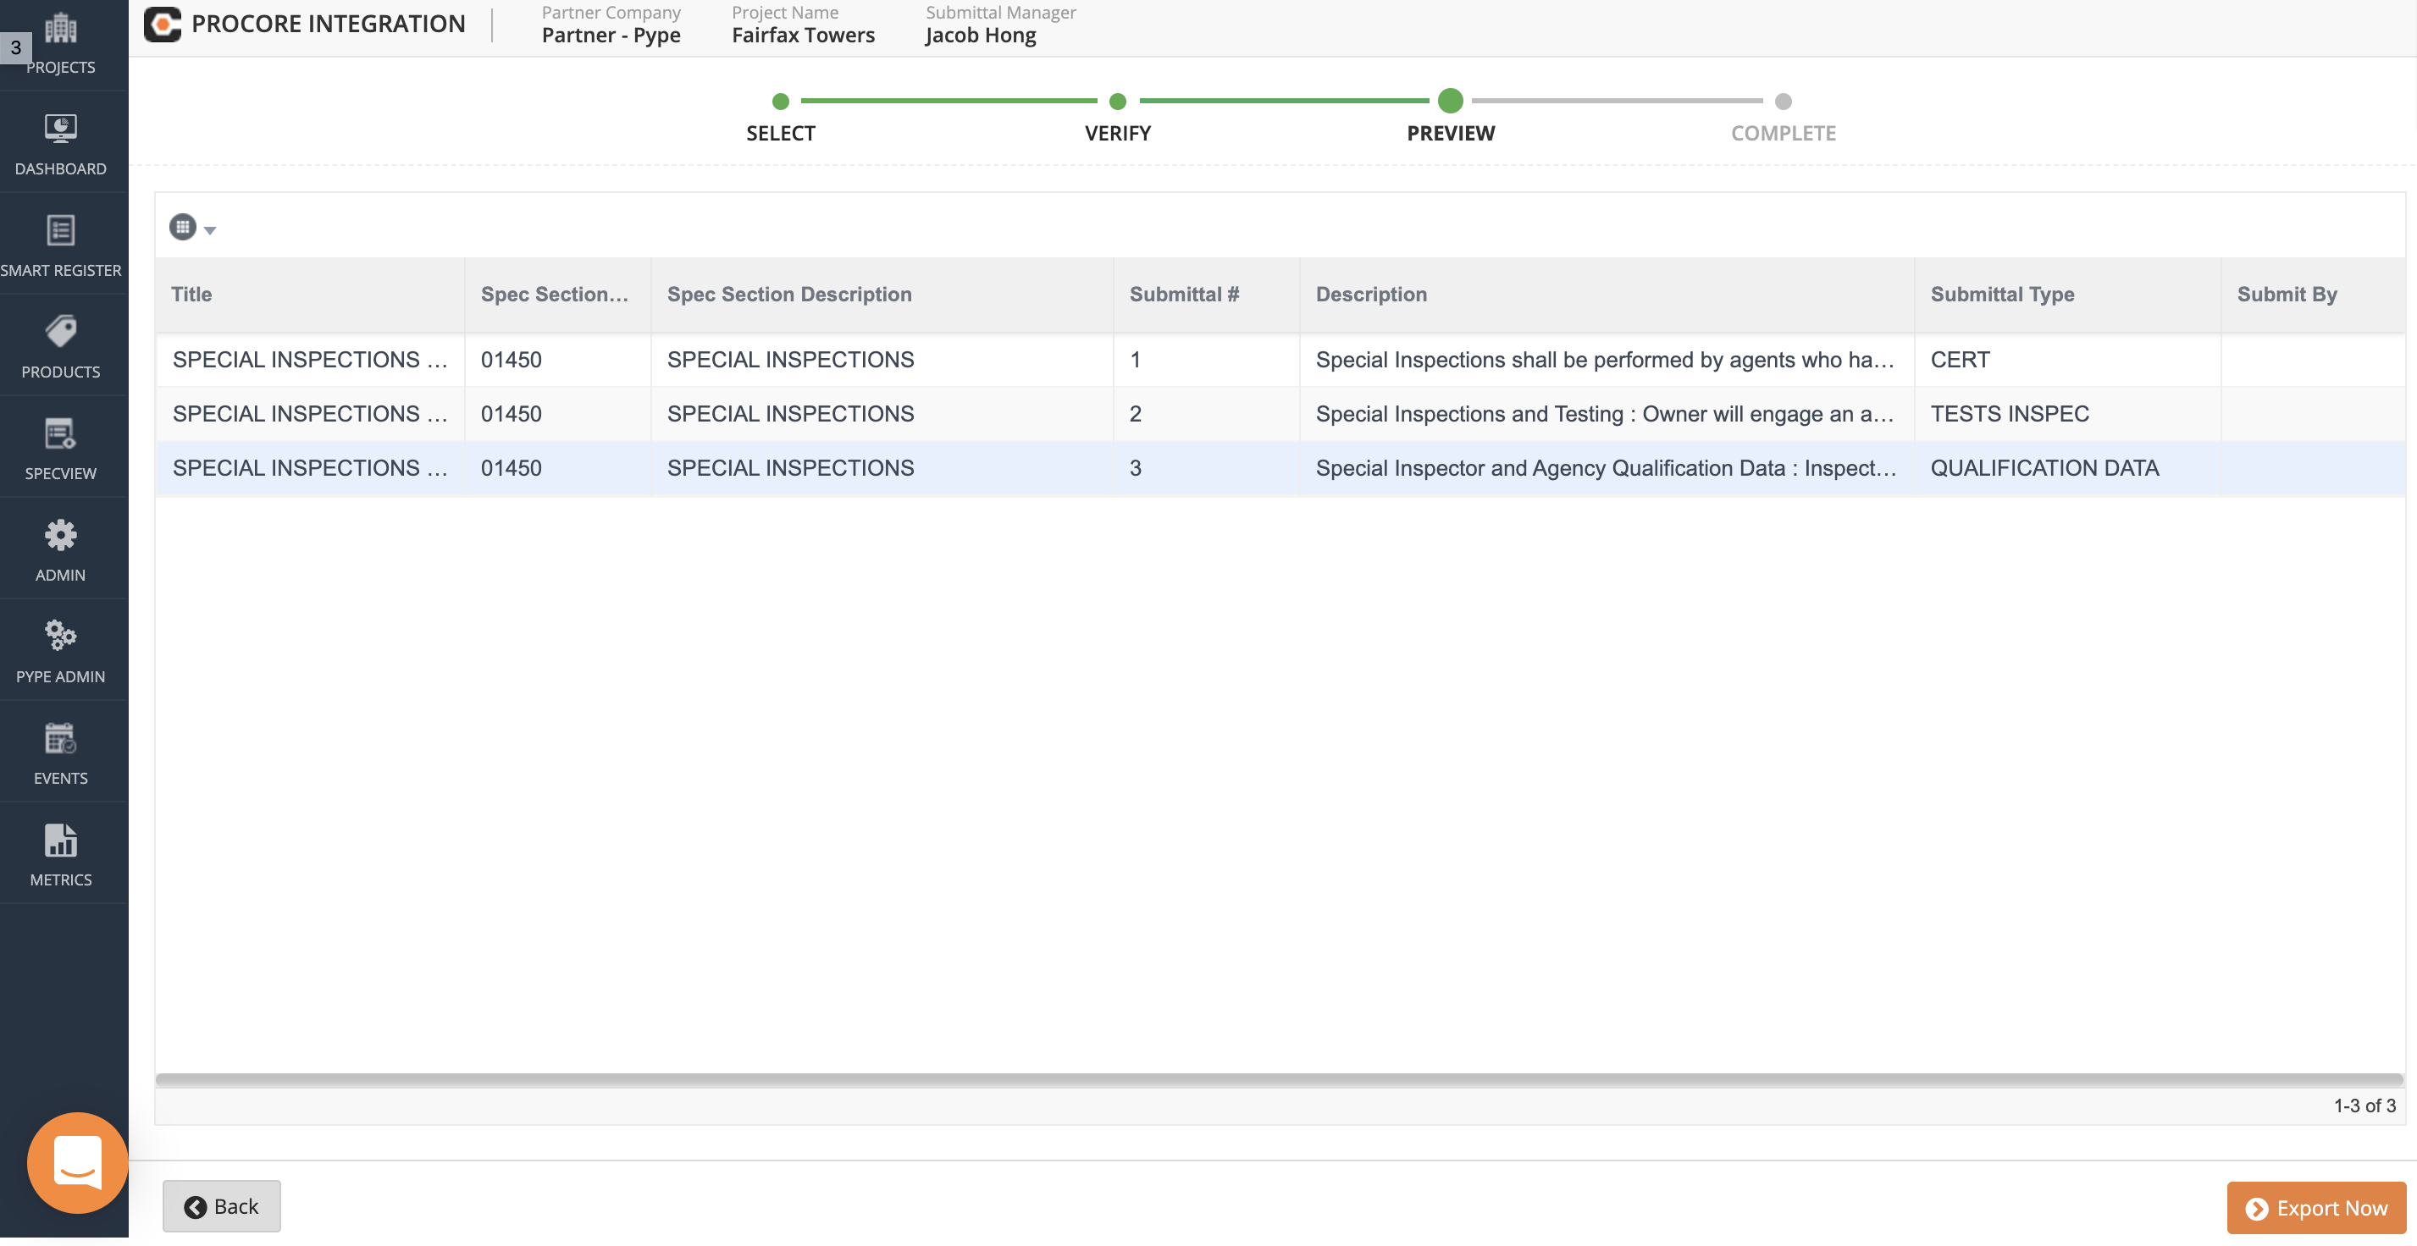The width and height of the screenshot is (2417, 1246).
Task: Open the Projects sidebar icon
Action: click(x=60, y=30)
